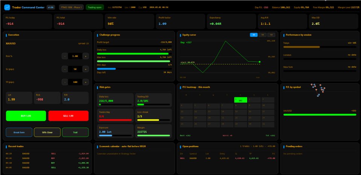Click the green end point of equity curve
The height and width of the screenshot is (175, 361).
[259, 62]
